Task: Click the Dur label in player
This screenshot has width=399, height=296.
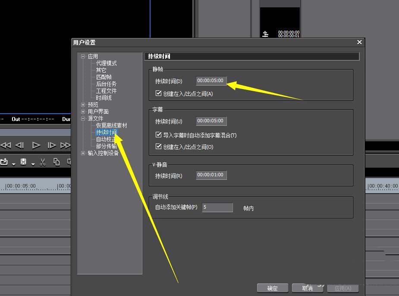Action: click(x=66, y=119)
